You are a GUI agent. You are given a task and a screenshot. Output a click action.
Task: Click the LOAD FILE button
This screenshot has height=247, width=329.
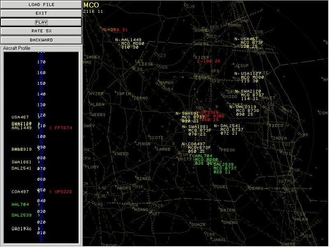(x=41, y=5)
